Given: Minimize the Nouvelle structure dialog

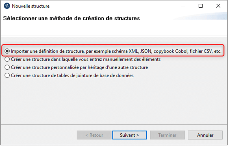Looking at the screenshot, I should coord(183,6).
